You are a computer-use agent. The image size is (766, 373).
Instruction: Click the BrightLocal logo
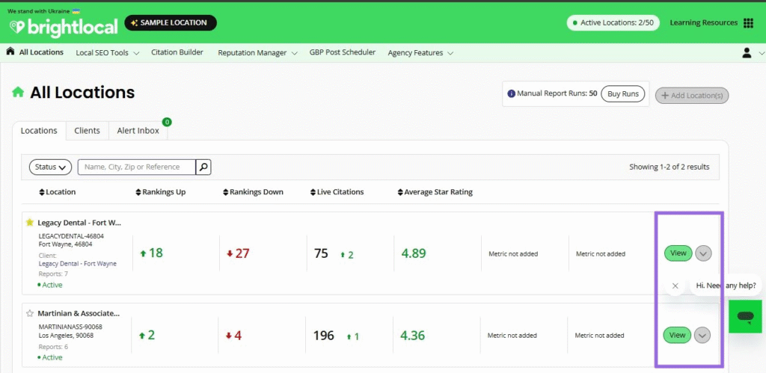click(64, 27)
